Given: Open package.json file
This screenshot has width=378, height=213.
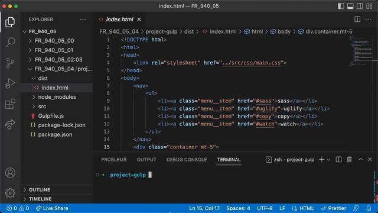Looking at the screenshot, I should click(57, 134).
